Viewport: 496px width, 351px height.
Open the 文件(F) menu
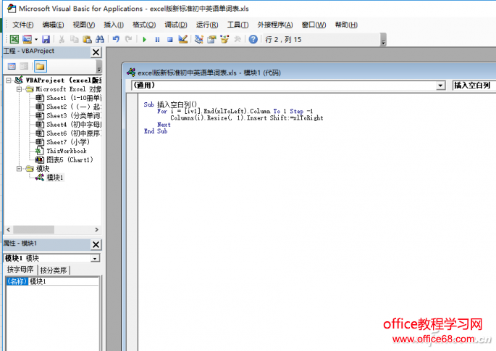click(x=23, y=25)
